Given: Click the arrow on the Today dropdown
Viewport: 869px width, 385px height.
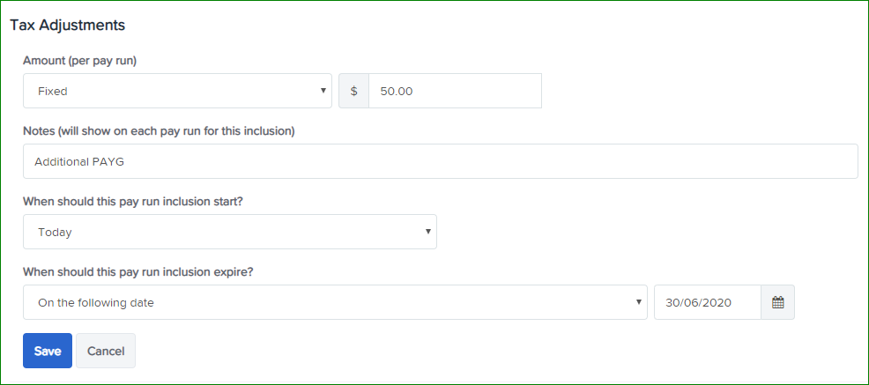Looking at the screenshot, I should [x=427, y=232].
